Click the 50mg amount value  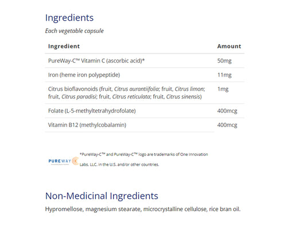click(x=224, y=61)
